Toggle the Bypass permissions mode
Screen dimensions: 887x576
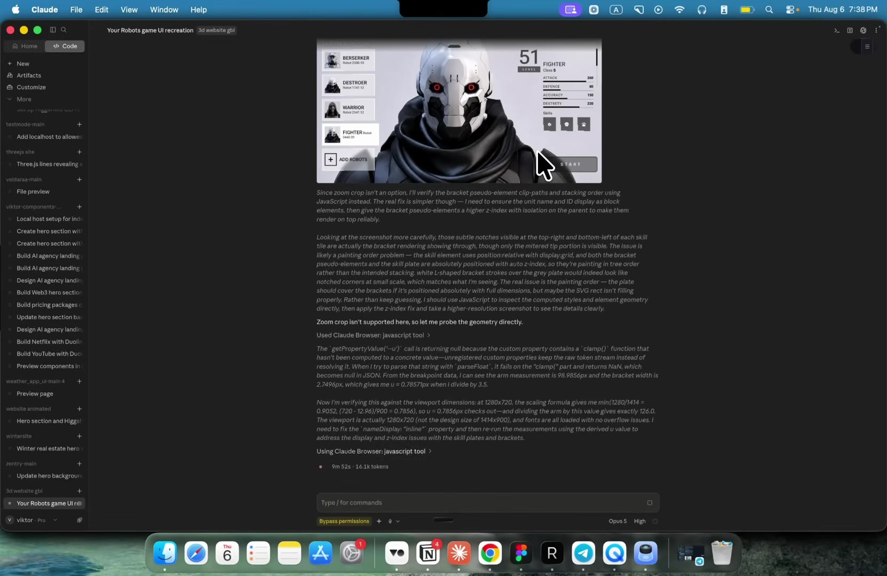[x=344, y=521]
